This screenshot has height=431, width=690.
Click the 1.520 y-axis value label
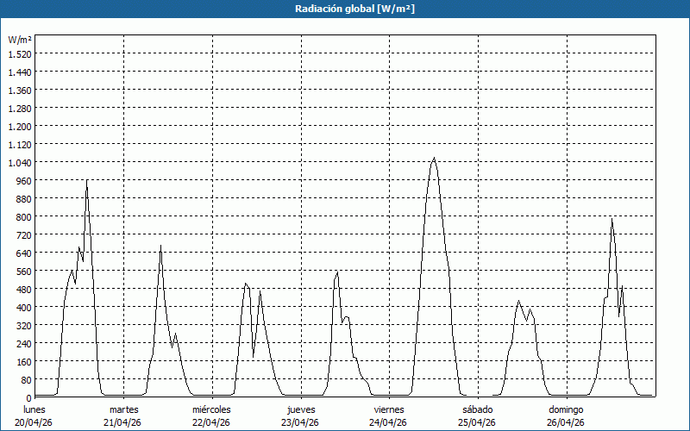point(19,53)
